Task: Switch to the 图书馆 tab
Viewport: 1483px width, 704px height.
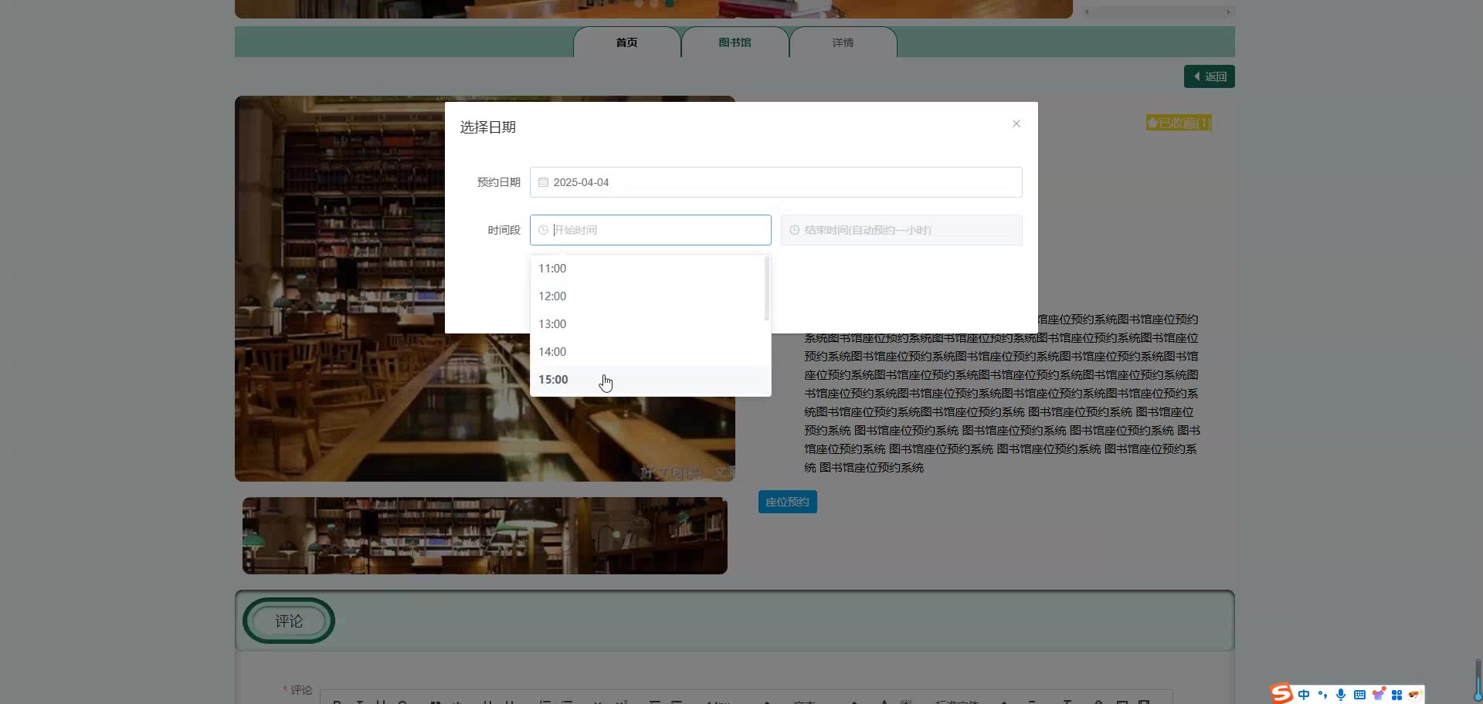Action: pos(735,42)
